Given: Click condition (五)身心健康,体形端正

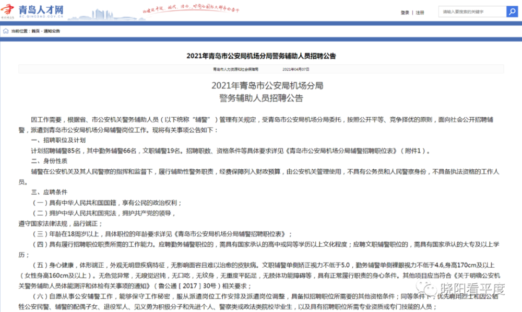Looking at the screenshot, I should tap(259, 276).
